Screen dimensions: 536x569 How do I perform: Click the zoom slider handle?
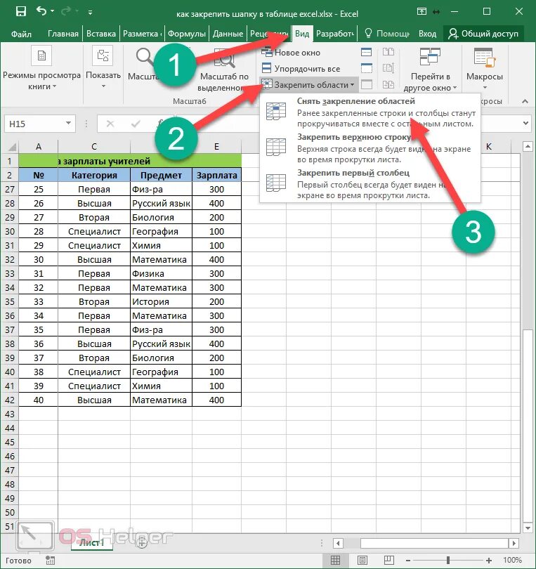[x=448, y=561]
